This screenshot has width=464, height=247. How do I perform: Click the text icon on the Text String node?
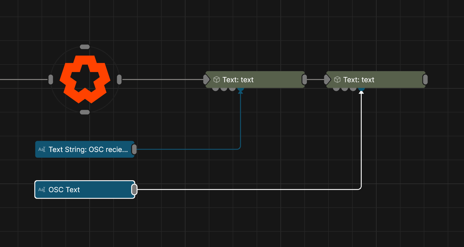click(42, 149)
